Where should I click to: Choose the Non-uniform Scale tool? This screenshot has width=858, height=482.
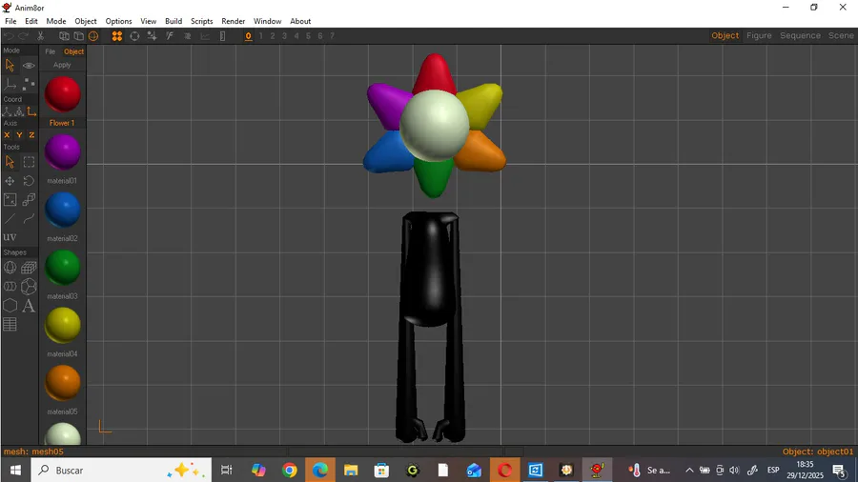pyautogui.click(x=10, y=200)
